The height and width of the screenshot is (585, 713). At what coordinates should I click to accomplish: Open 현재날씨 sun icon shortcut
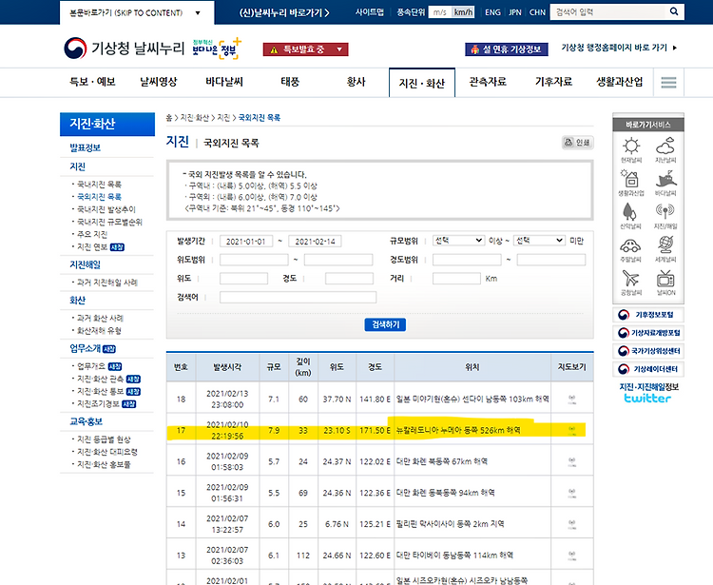click(630, 150)
